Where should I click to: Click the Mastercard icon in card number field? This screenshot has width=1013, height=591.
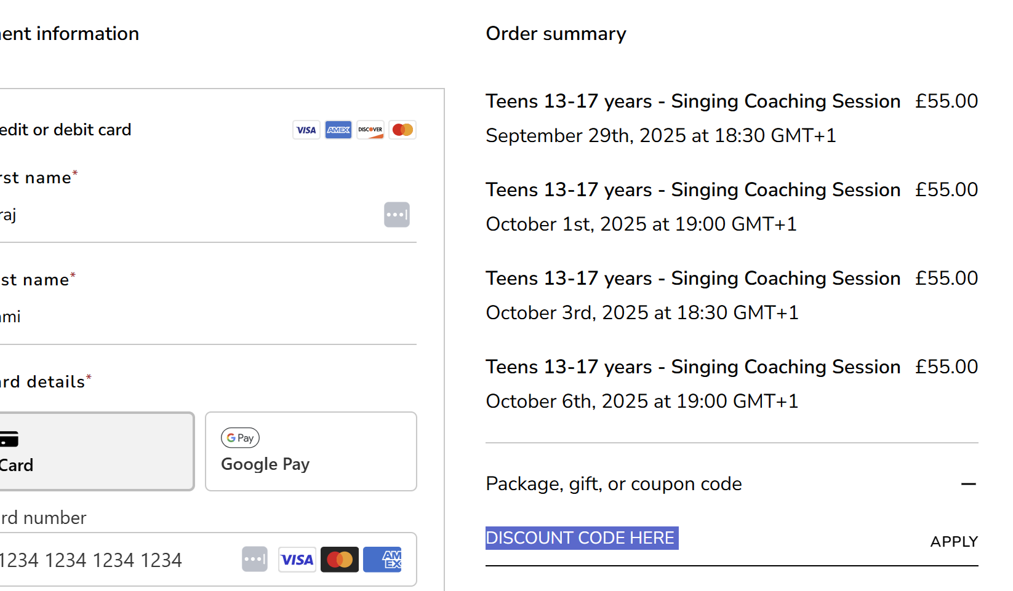pos(340,560)
